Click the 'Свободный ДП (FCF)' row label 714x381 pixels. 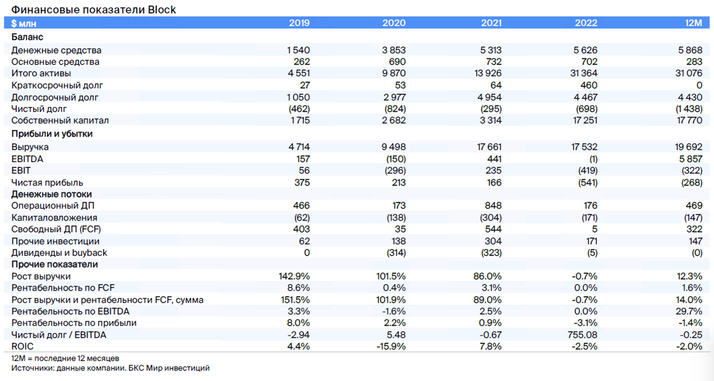pyautogui.click(x=56, y=229)
